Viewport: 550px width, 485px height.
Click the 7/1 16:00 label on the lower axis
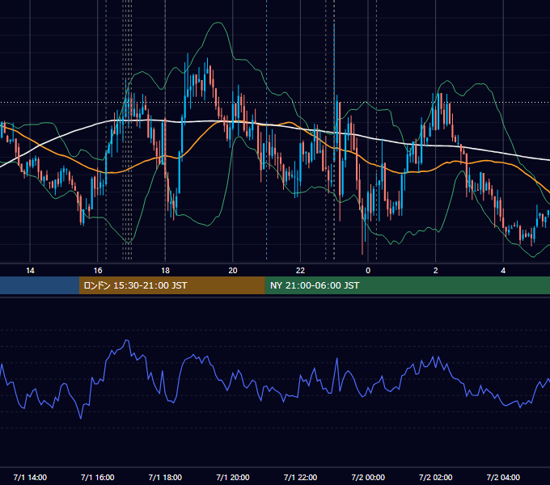pos(98,477)
